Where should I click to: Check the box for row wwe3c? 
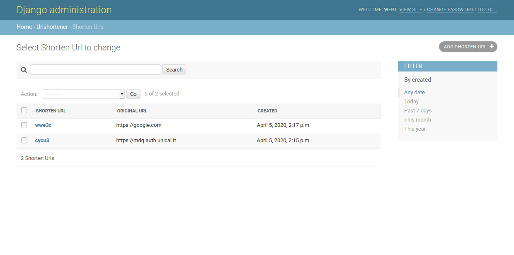pos(24,125)
